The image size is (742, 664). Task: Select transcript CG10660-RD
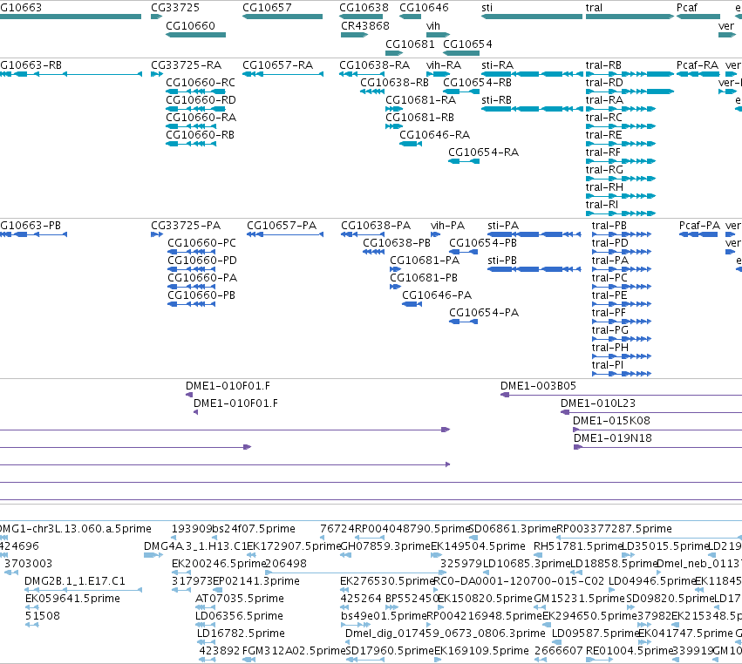pyautogui.click(x=201, y=100)
